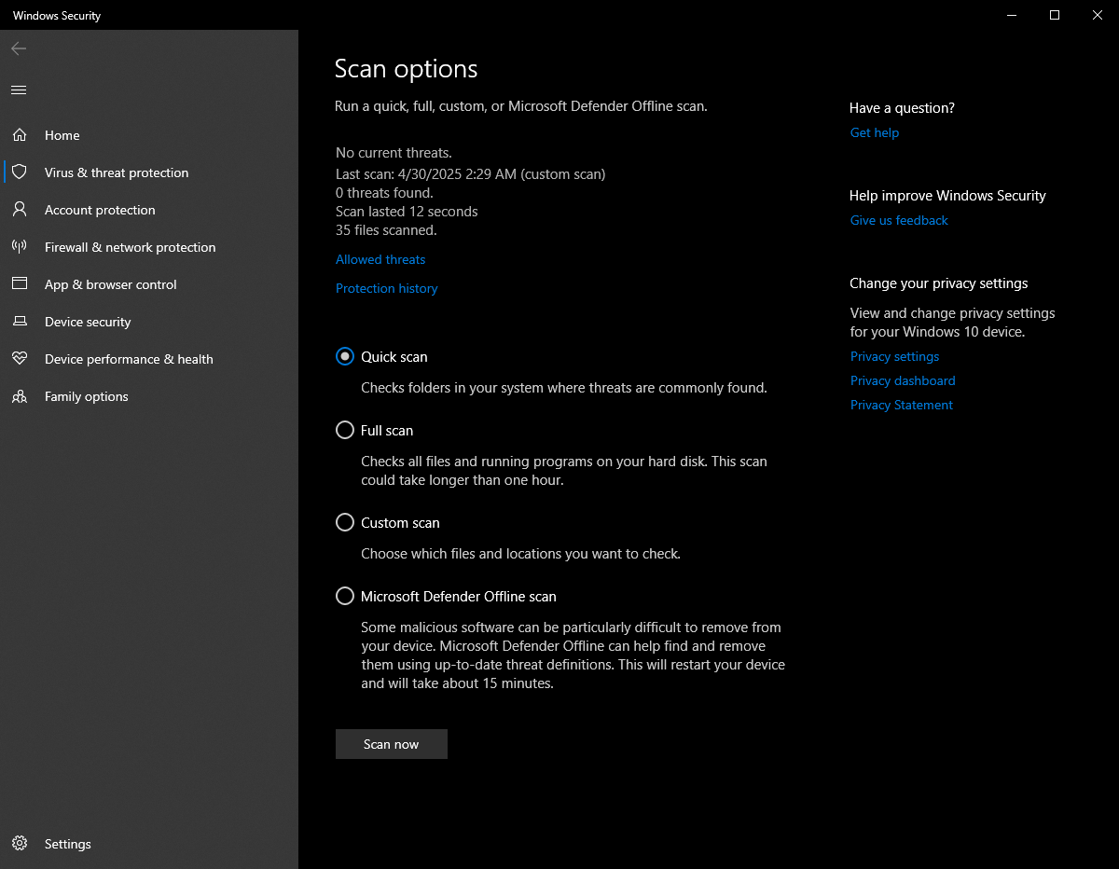Open the Privacy settings link
The width and height of the screenshot is (1119, 869).
coord(895,356)
